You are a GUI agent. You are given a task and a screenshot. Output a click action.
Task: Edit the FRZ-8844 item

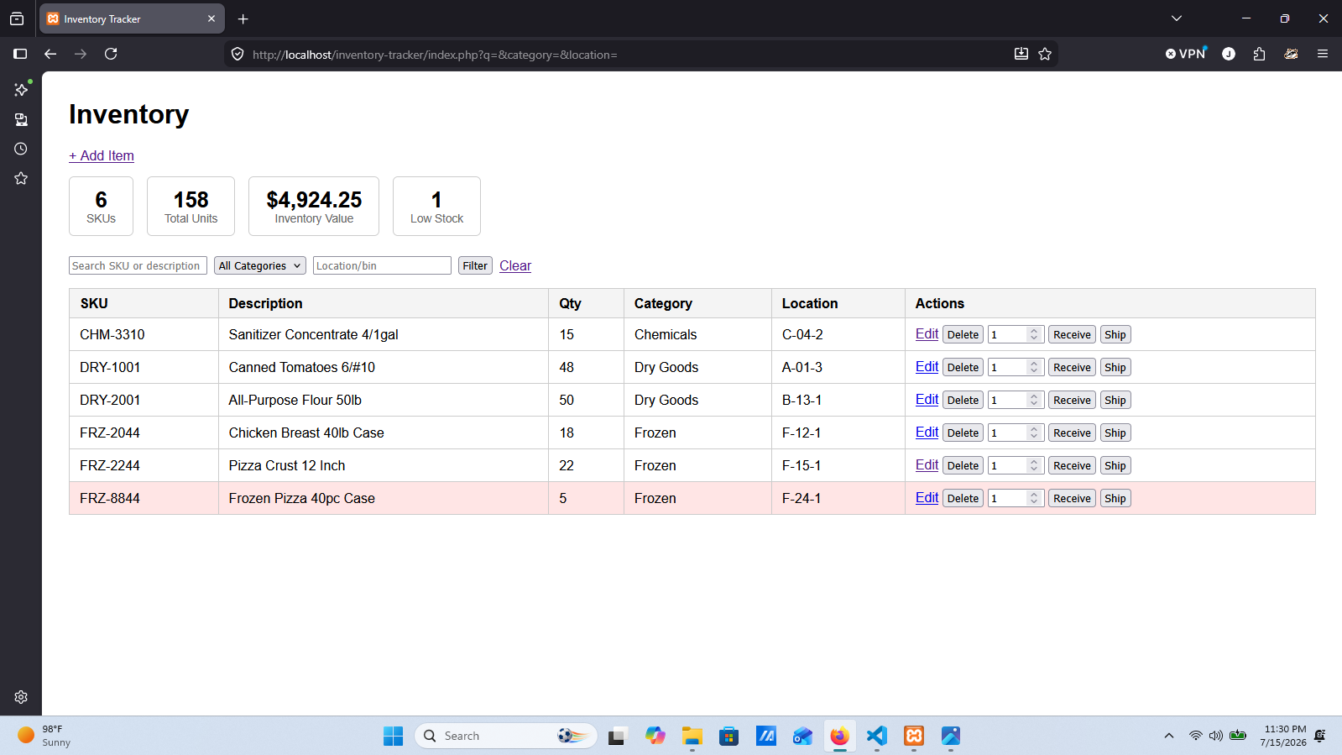tap(927, 497)
